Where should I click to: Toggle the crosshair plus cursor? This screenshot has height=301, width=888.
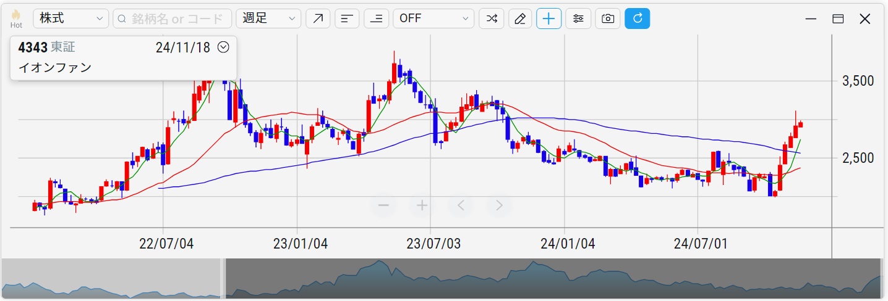(549, 19)
